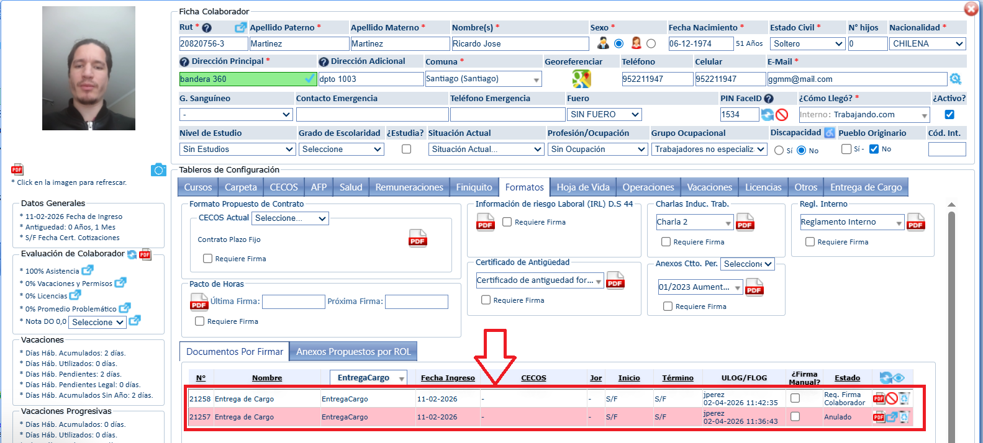This screenshot has width=983, height=443.
Task: Click the trash icon in the Anulado row
Action: tap(904, 417)
